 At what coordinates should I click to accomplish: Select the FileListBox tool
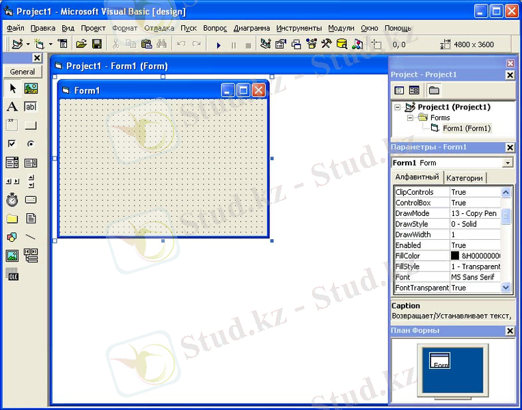(x=31, y=219)
